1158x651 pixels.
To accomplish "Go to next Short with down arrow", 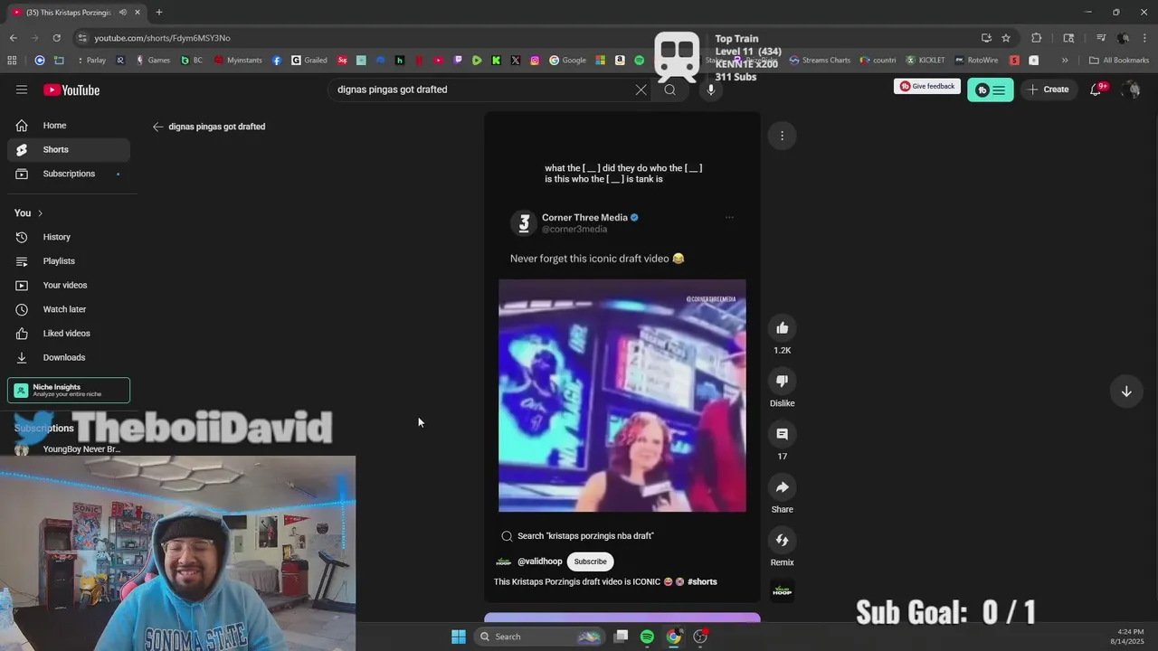I will coord(1126,392).
